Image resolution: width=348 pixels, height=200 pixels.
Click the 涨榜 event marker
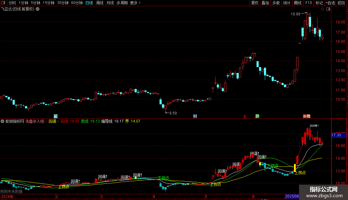pos(306,116)
